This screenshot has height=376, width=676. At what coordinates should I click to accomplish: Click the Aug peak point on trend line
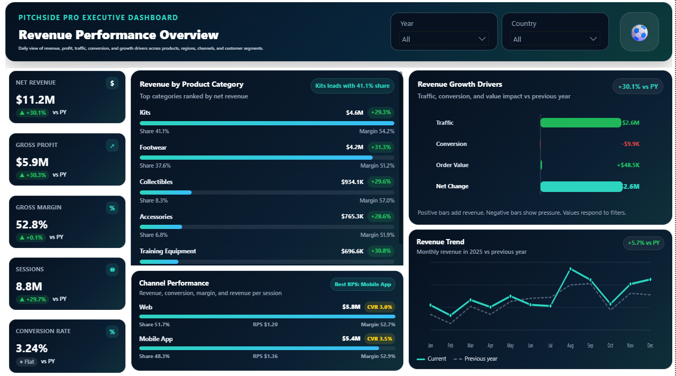(x=571, y=269)
